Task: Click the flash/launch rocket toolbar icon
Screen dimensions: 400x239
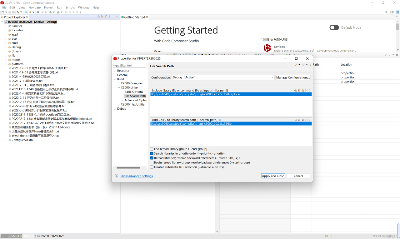Action: point(30,12)
